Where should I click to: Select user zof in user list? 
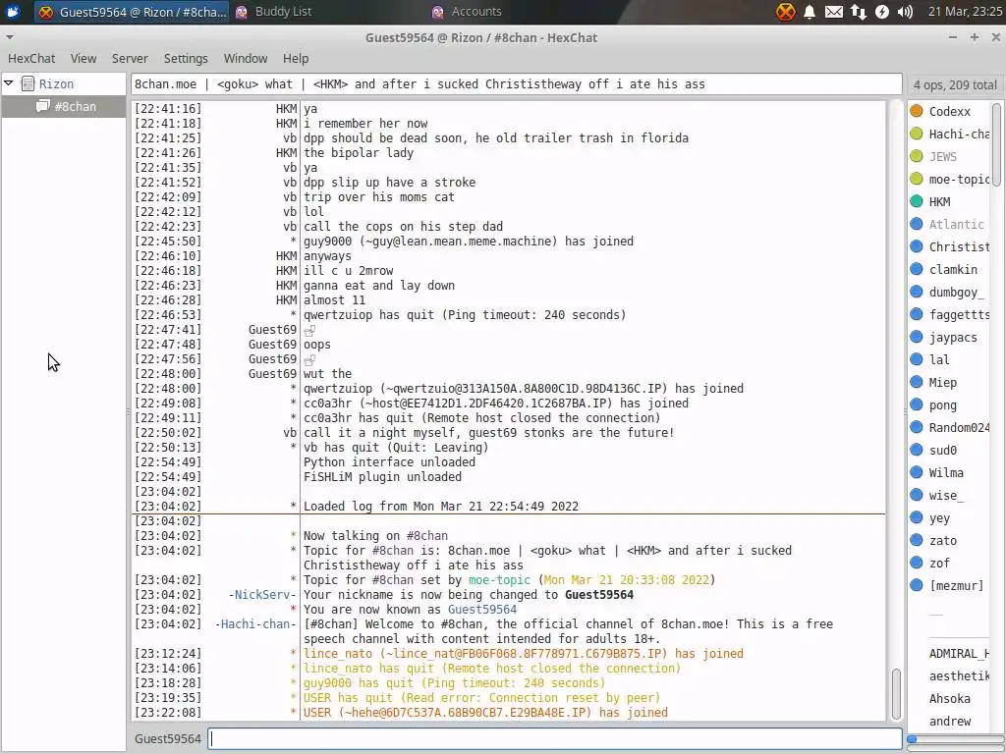939,563
